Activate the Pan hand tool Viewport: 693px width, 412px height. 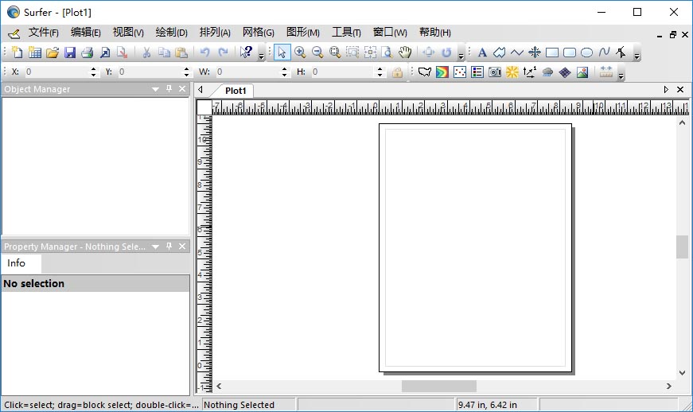click(405, 52)
